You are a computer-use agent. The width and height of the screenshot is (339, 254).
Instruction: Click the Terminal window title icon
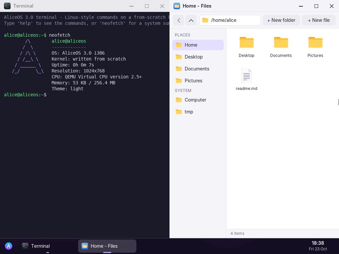pos(7,6)
